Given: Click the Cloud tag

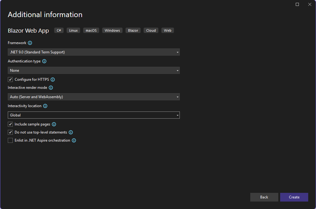Looking at the screenshot, I should (151, 30).
